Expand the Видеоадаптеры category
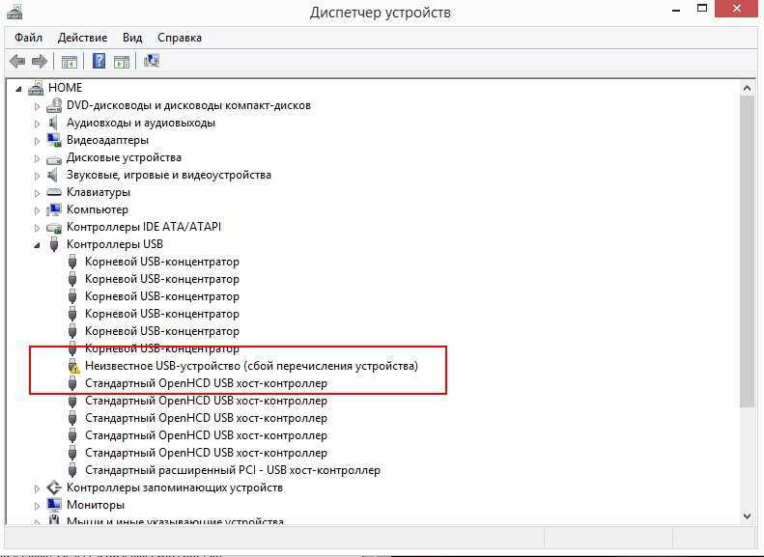764x557 pixels. point(37,141)
